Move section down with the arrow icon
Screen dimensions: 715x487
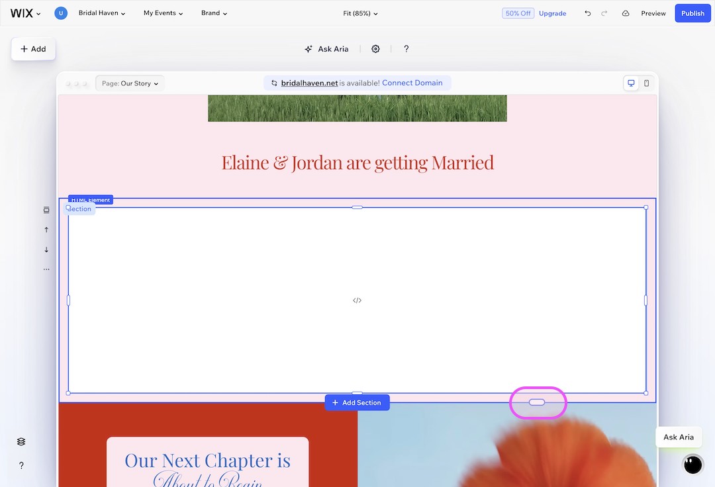coord(46,250)
